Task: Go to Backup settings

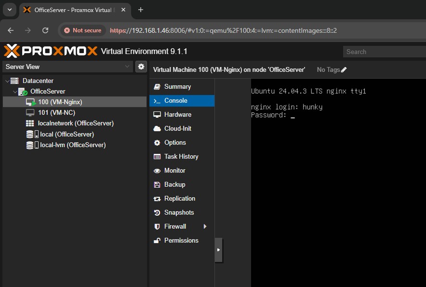Action: click(x=174, y=185)
